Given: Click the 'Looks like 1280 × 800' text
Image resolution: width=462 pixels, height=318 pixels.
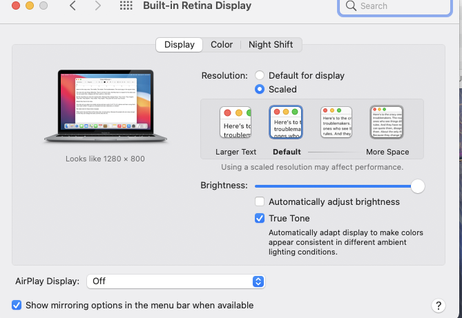Looking at the screenshot, I should click(x=105, y=159).
